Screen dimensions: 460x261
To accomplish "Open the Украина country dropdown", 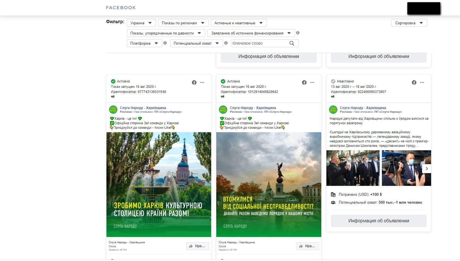I will pyautogui.click(x=141, y=23).
